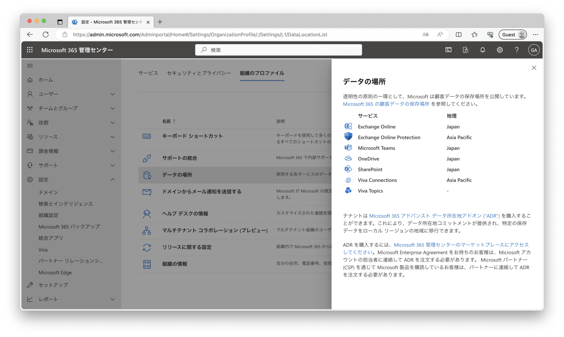Open the app launcher waffle icon
This screenshot has height=337, width=564.
[30, 50]
